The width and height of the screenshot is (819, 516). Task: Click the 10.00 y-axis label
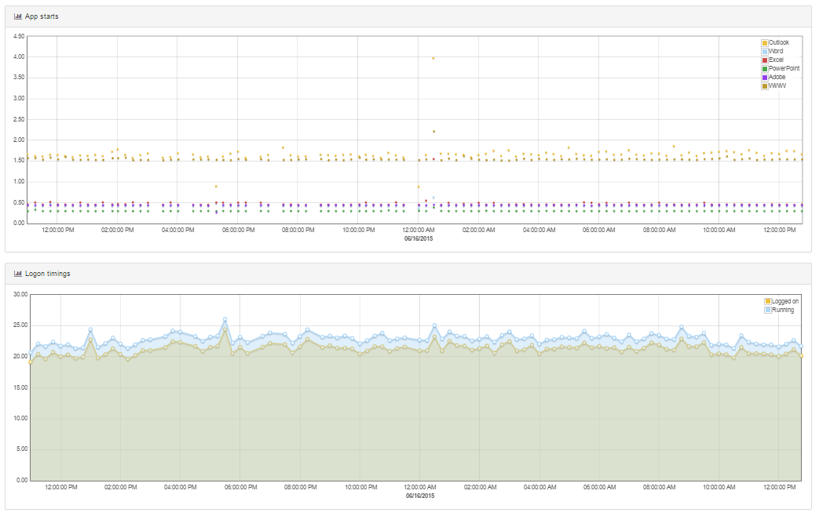click(21, 419)
